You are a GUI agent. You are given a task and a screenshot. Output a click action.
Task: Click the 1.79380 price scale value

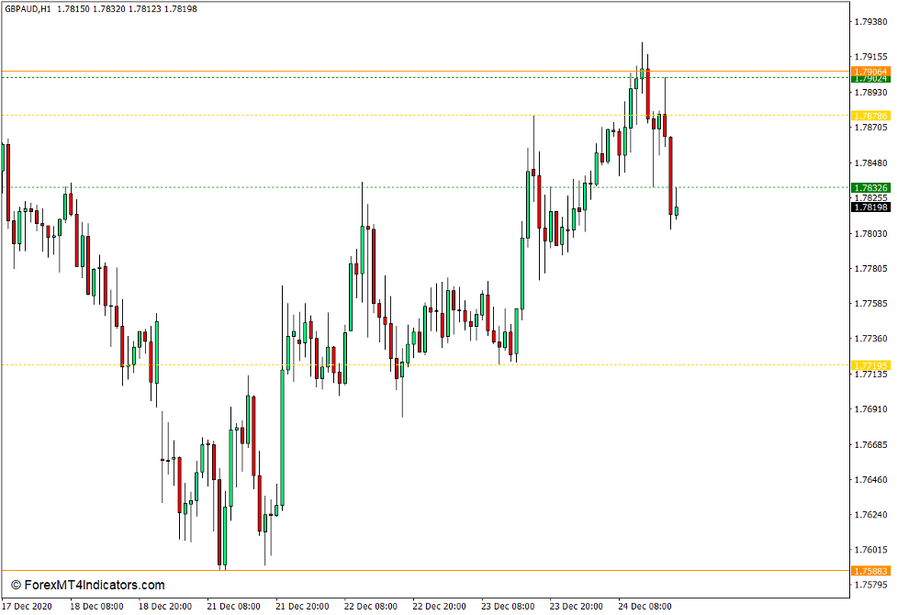point(870,22)
